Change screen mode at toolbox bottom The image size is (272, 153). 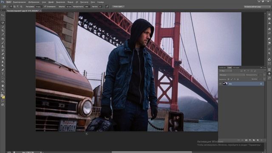tap(3, 105)
